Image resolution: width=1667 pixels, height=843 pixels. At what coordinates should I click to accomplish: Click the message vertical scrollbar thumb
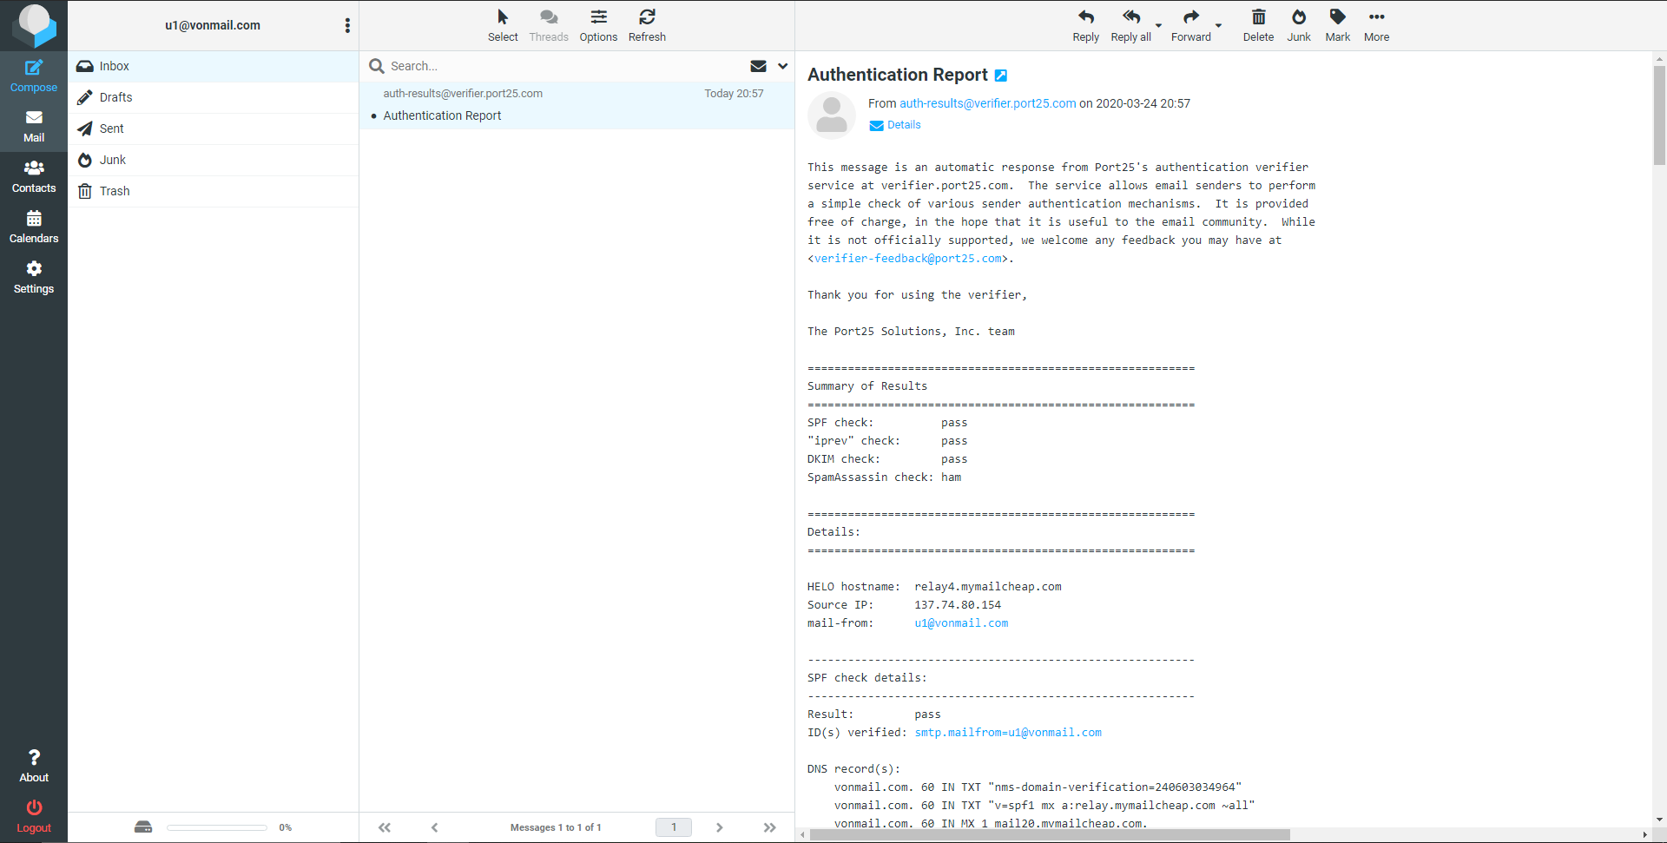coord(1659,114)
